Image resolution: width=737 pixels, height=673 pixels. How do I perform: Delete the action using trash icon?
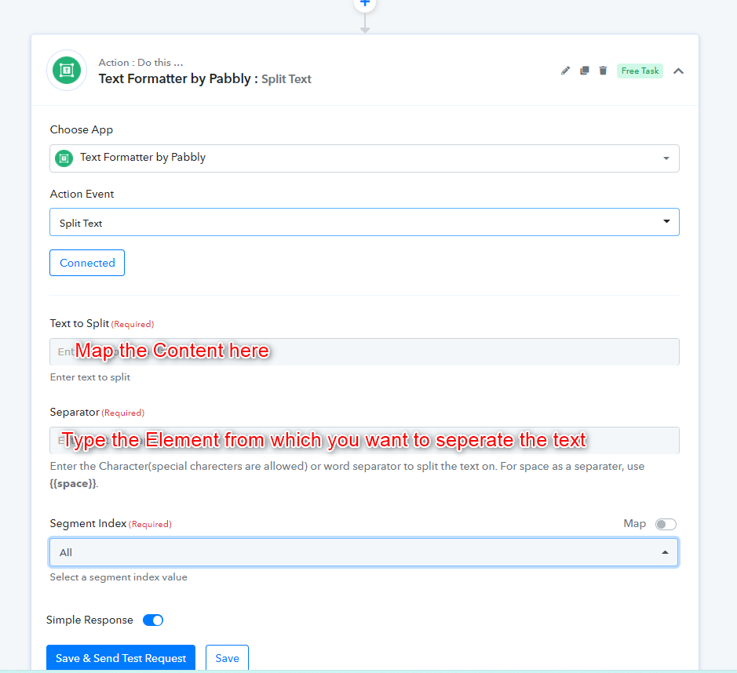[x=603, y=71]
